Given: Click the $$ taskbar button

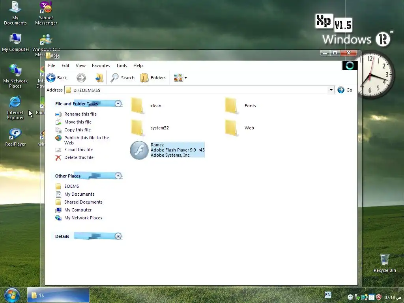Looking at the screenshot, I should (x=58, y=295).
